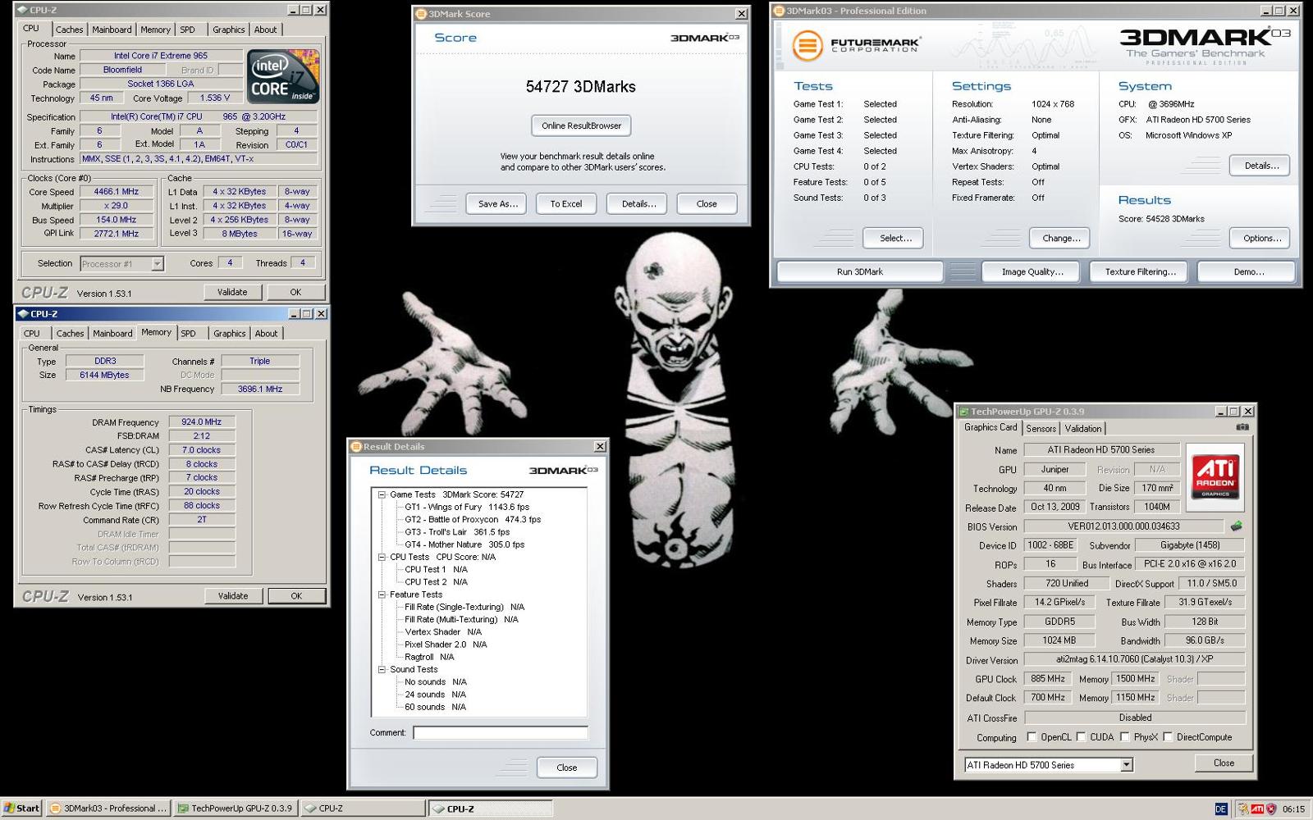Click the Core Speed 4466.1 MHz value
The image size is (1313, 820).
[116, 192]
